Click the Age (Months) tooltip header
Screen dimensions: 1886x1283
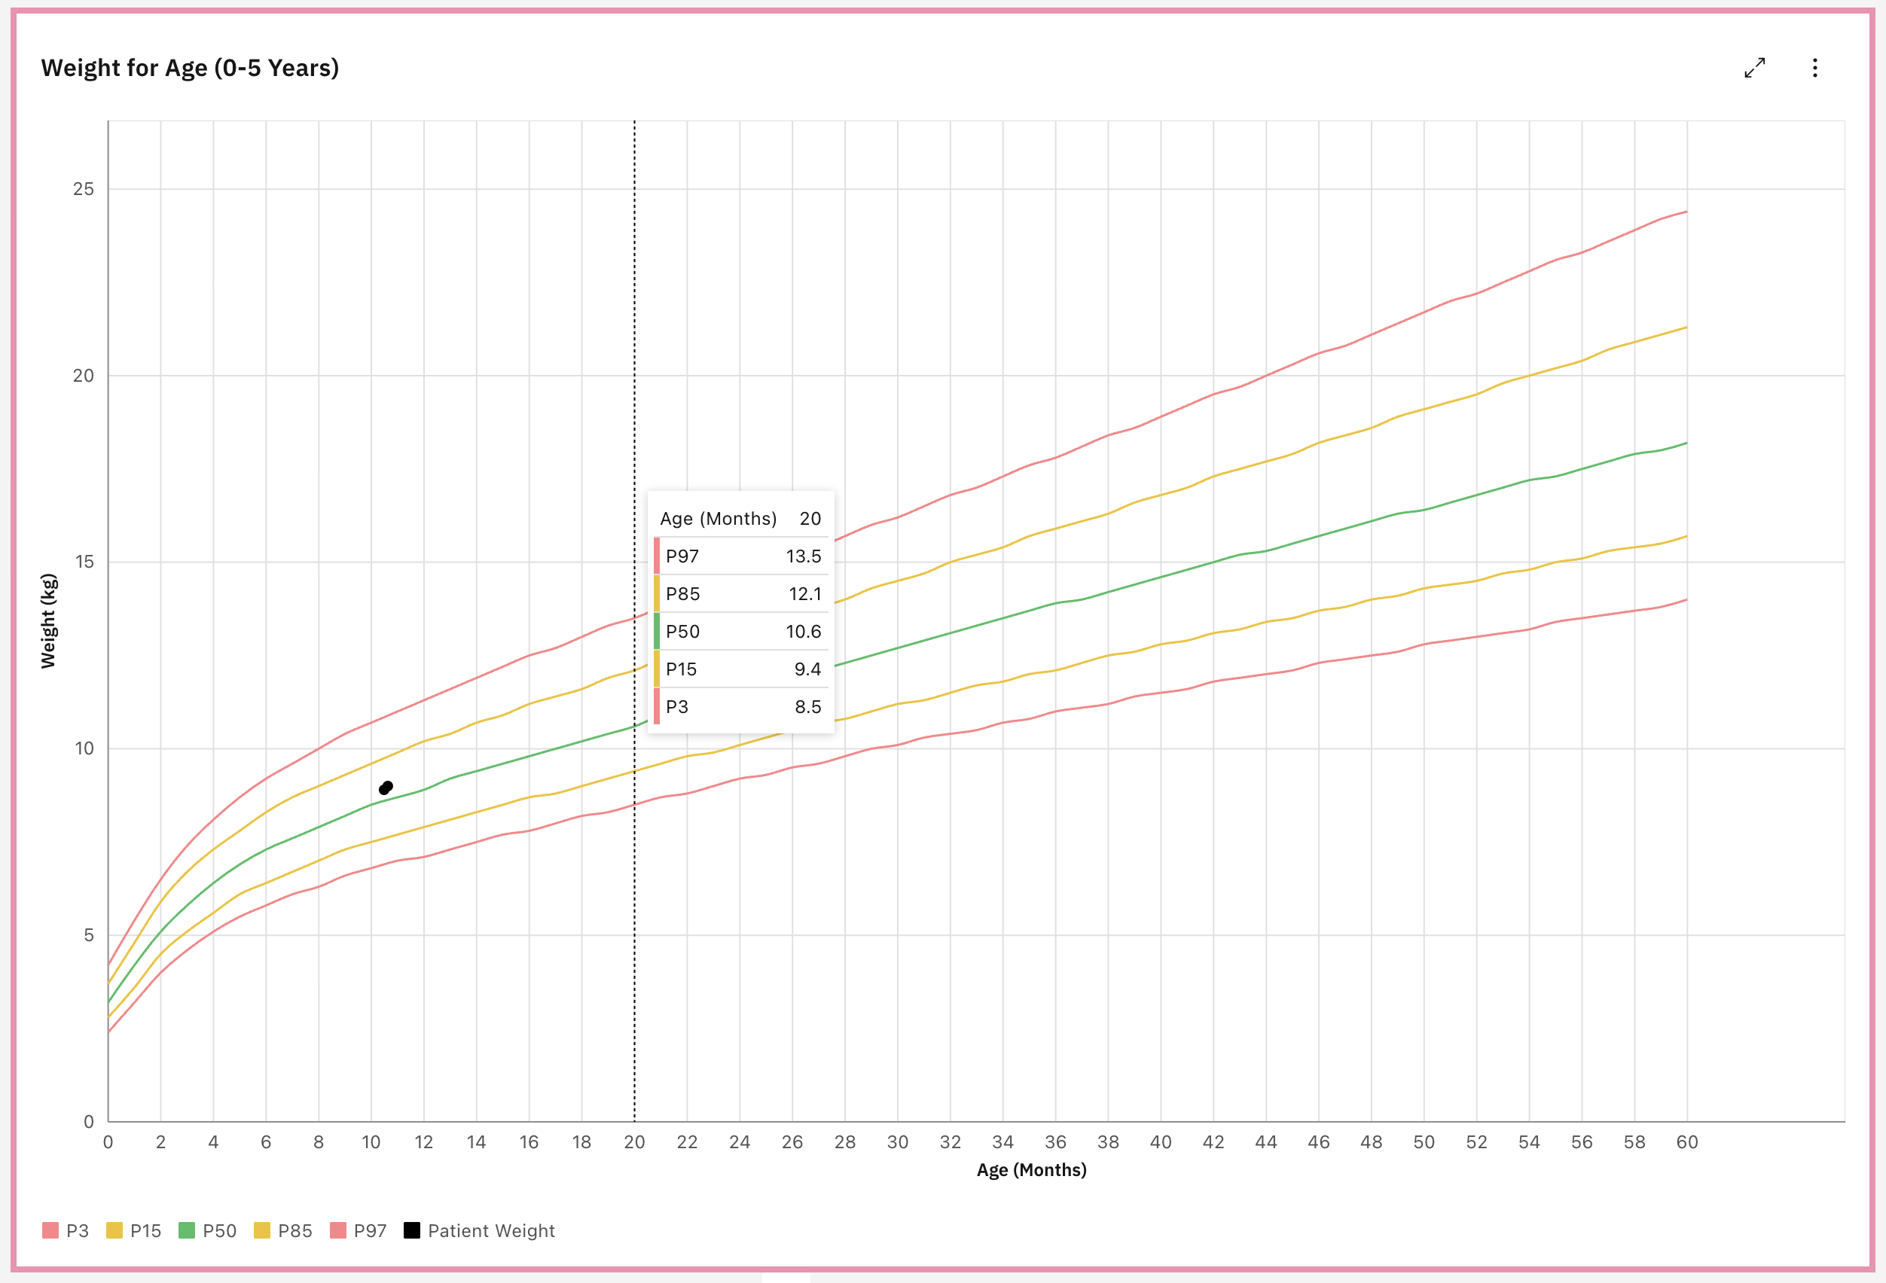(719, 519)
